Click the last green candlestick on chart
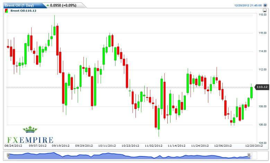 pyautogui.click(x=251, y=92)
